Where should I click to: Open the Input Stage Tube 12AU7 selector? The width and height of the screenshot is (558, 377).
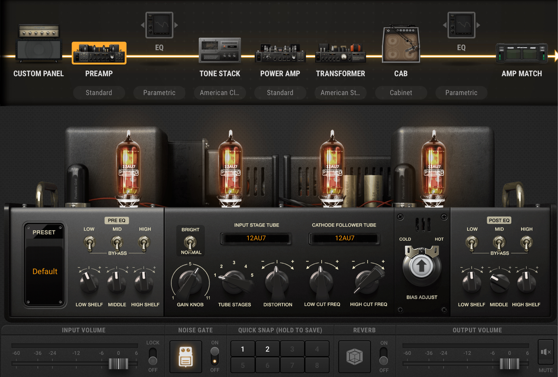point(256,238)
